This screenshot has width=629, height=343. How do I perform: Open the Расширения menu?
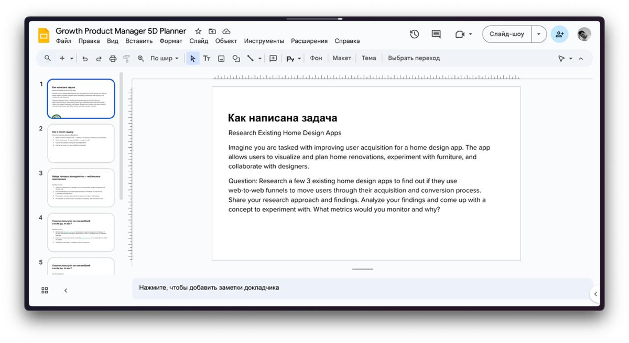[x=309, y=41]
